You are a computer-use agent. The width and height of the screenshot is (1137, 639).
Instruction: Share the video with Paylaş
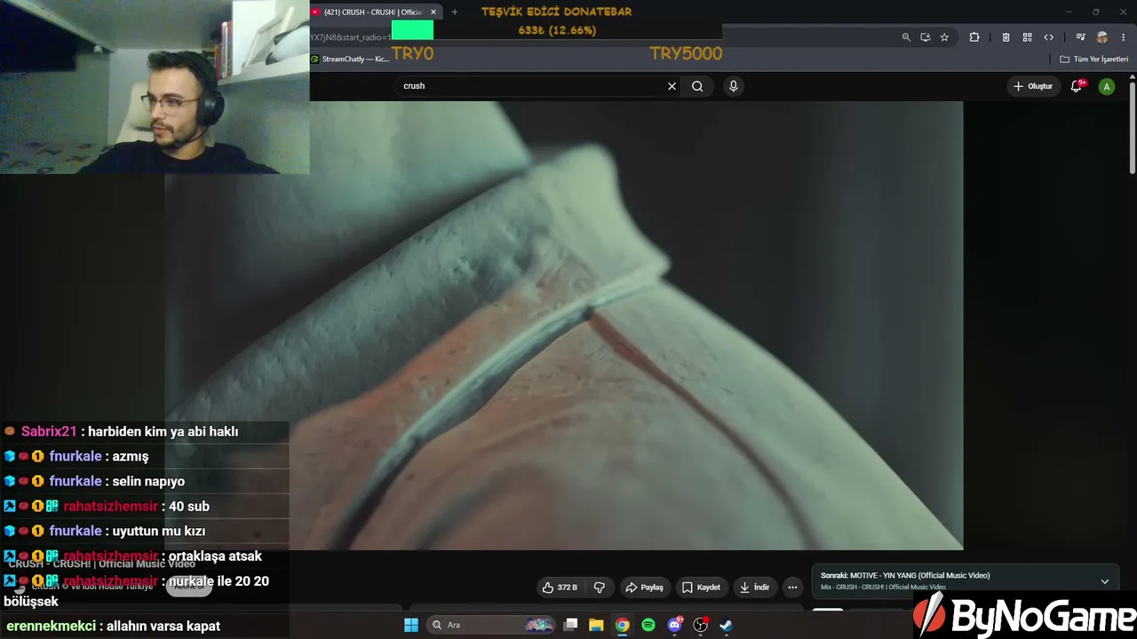click(644, 588)
